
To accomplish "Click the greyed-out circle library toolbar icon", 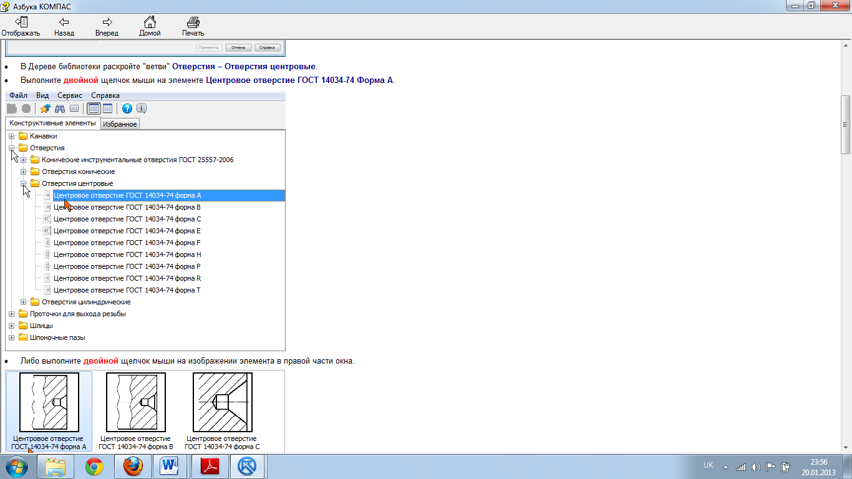I will [26, 109].
